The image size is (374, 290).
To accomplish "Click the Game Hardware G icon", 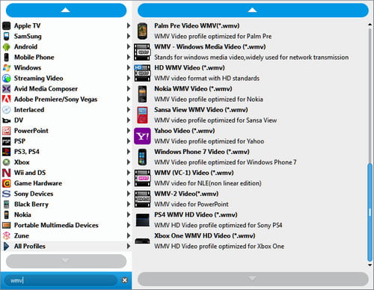I will pyautogui.click(x=7, y=183).
